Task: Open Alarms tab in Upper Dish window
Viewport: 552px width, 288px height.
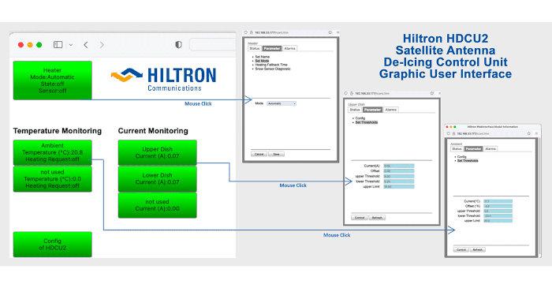Action: click(x=391, y=110)
